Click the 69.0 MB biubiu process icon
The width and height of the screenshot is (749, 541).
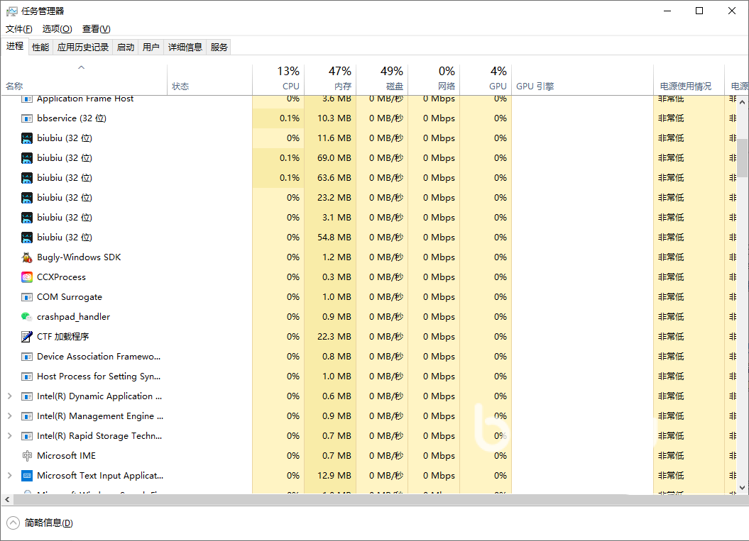pos(27,158)
